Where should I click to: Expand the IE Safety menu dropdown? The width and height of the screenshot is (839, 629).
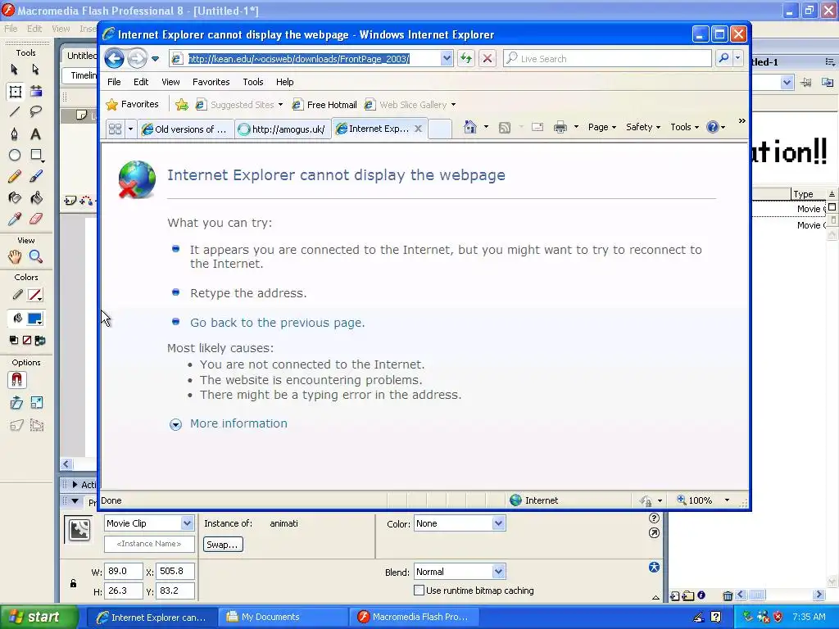click(x=642, y=127)
